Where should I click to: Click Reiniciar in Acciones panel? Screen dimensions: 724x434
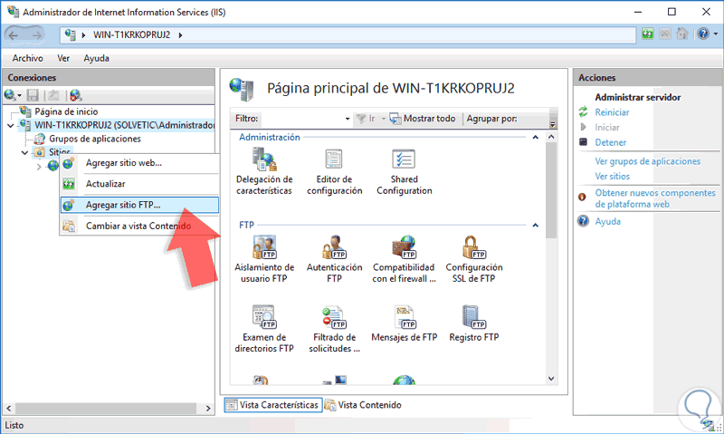(612, 112)
